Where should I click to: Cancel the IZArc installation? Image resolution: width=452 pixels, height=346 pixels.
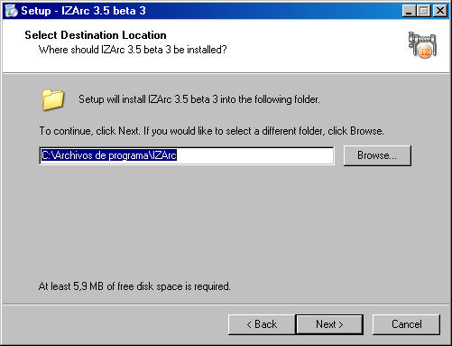coord(406,324)
